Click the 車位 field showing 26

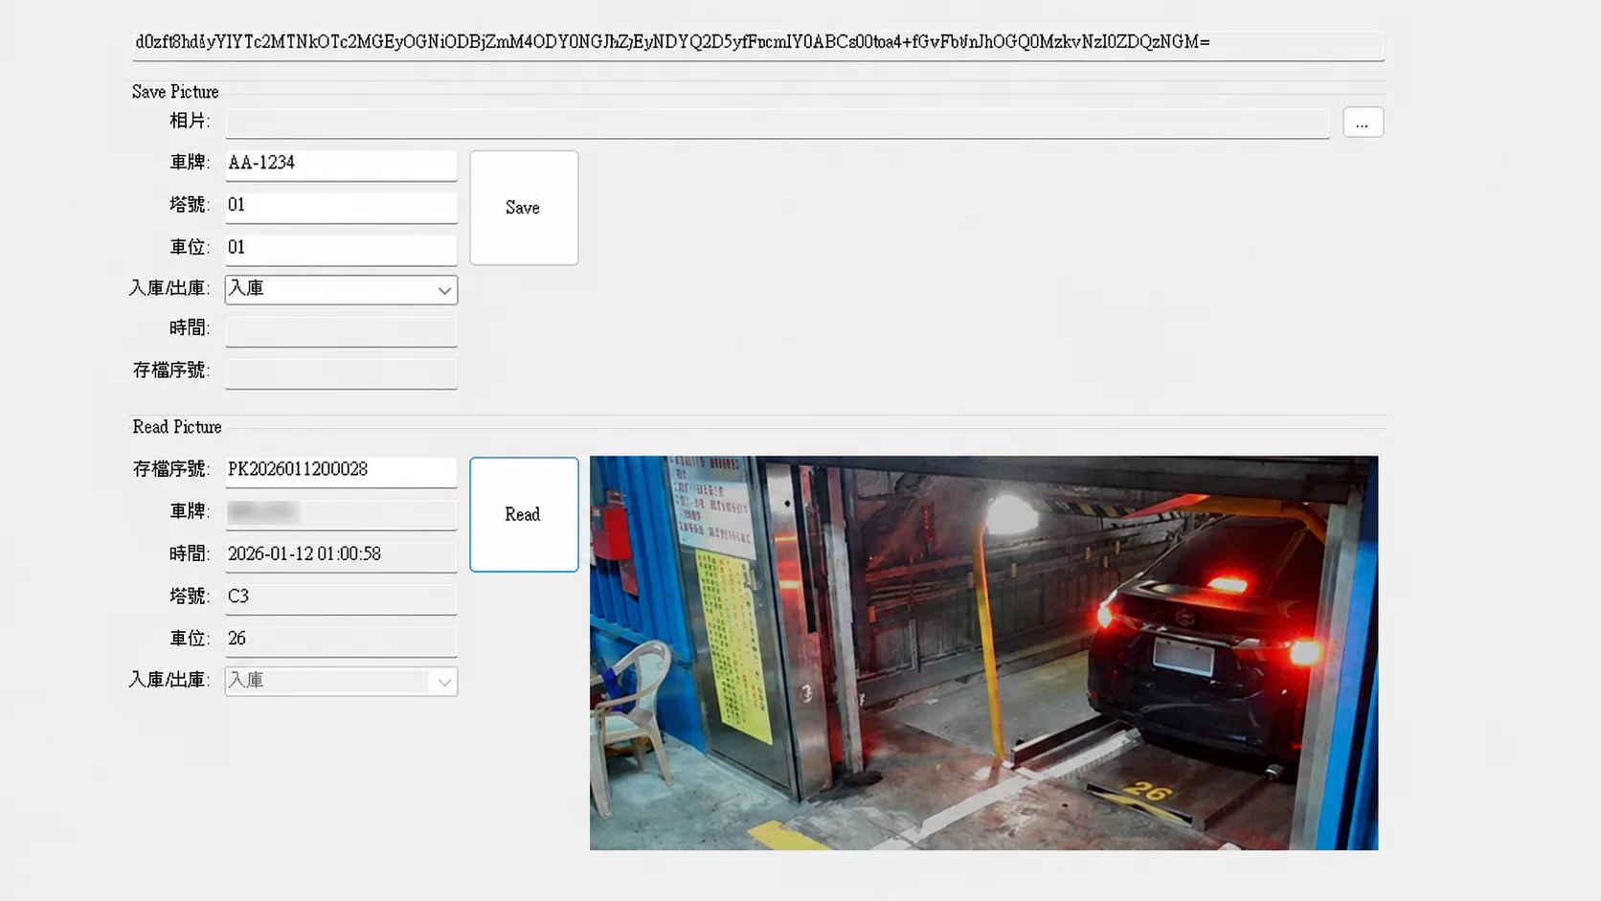[341, 641]
